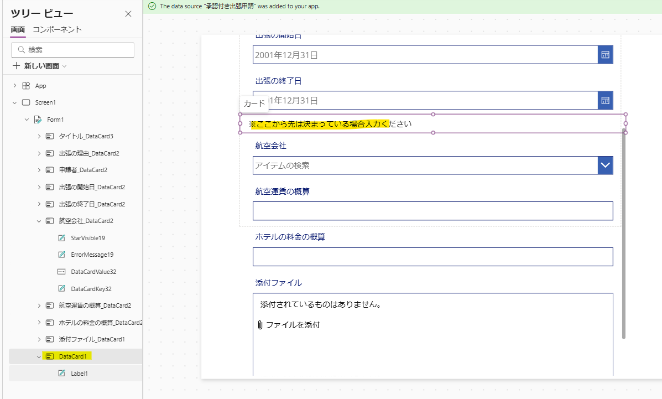The width and height of the screenshot is (662, 399).
Task: Click the 添付されているものはありません text
Action: click(x=320, y=304)
